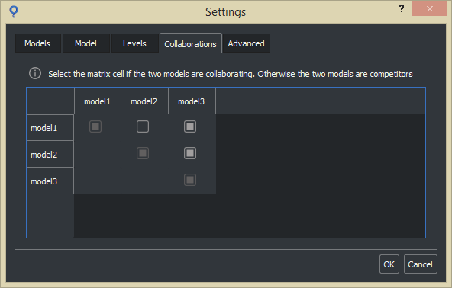Image resolution: width=452 pixels, height=288 pixels.
Task: Select the model1 column header
Action: (98, 101)
